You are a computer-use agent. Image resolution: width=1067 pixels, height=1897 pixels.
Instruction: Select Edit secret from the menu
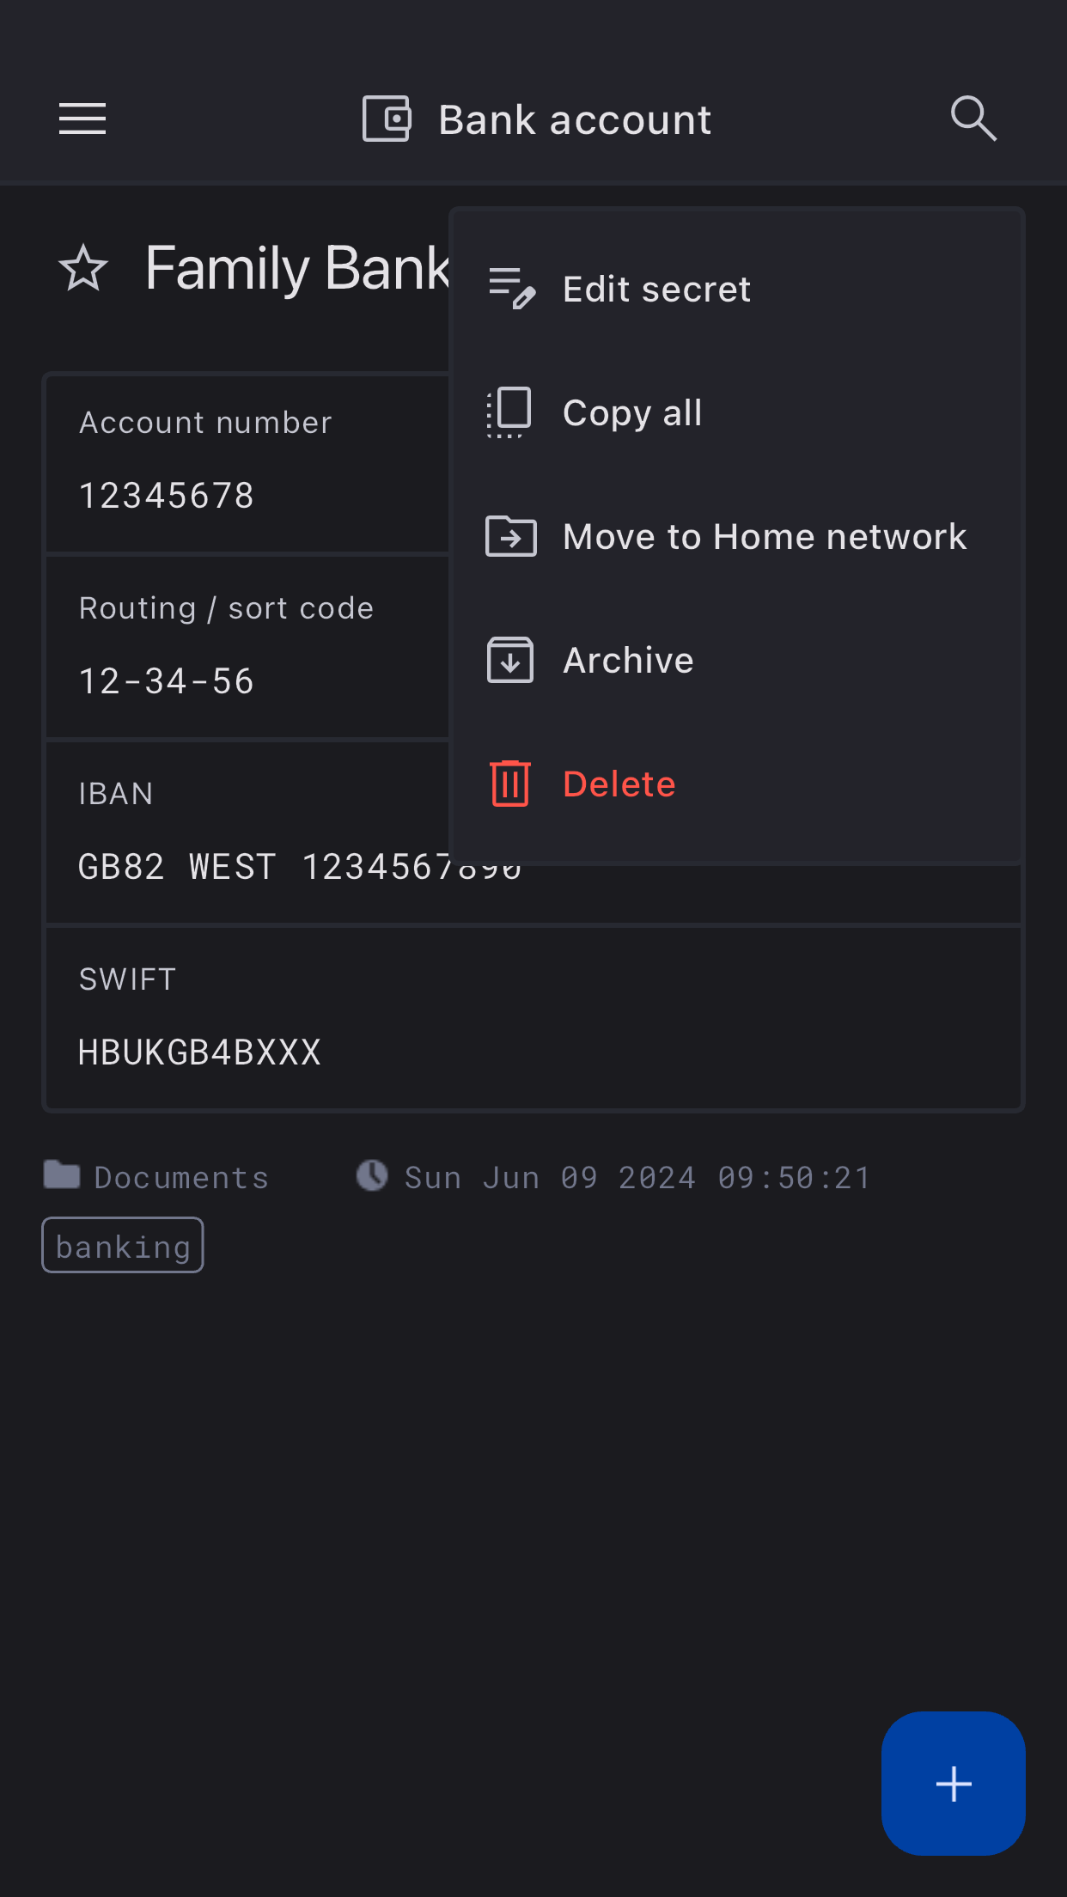click(656, 290)
